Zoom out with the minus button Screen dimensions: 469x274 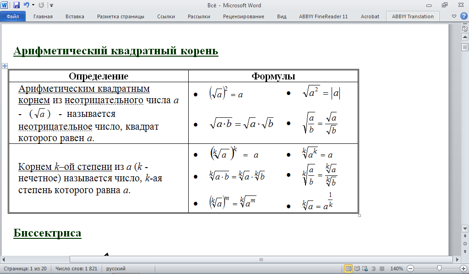[x=410, y=269]
